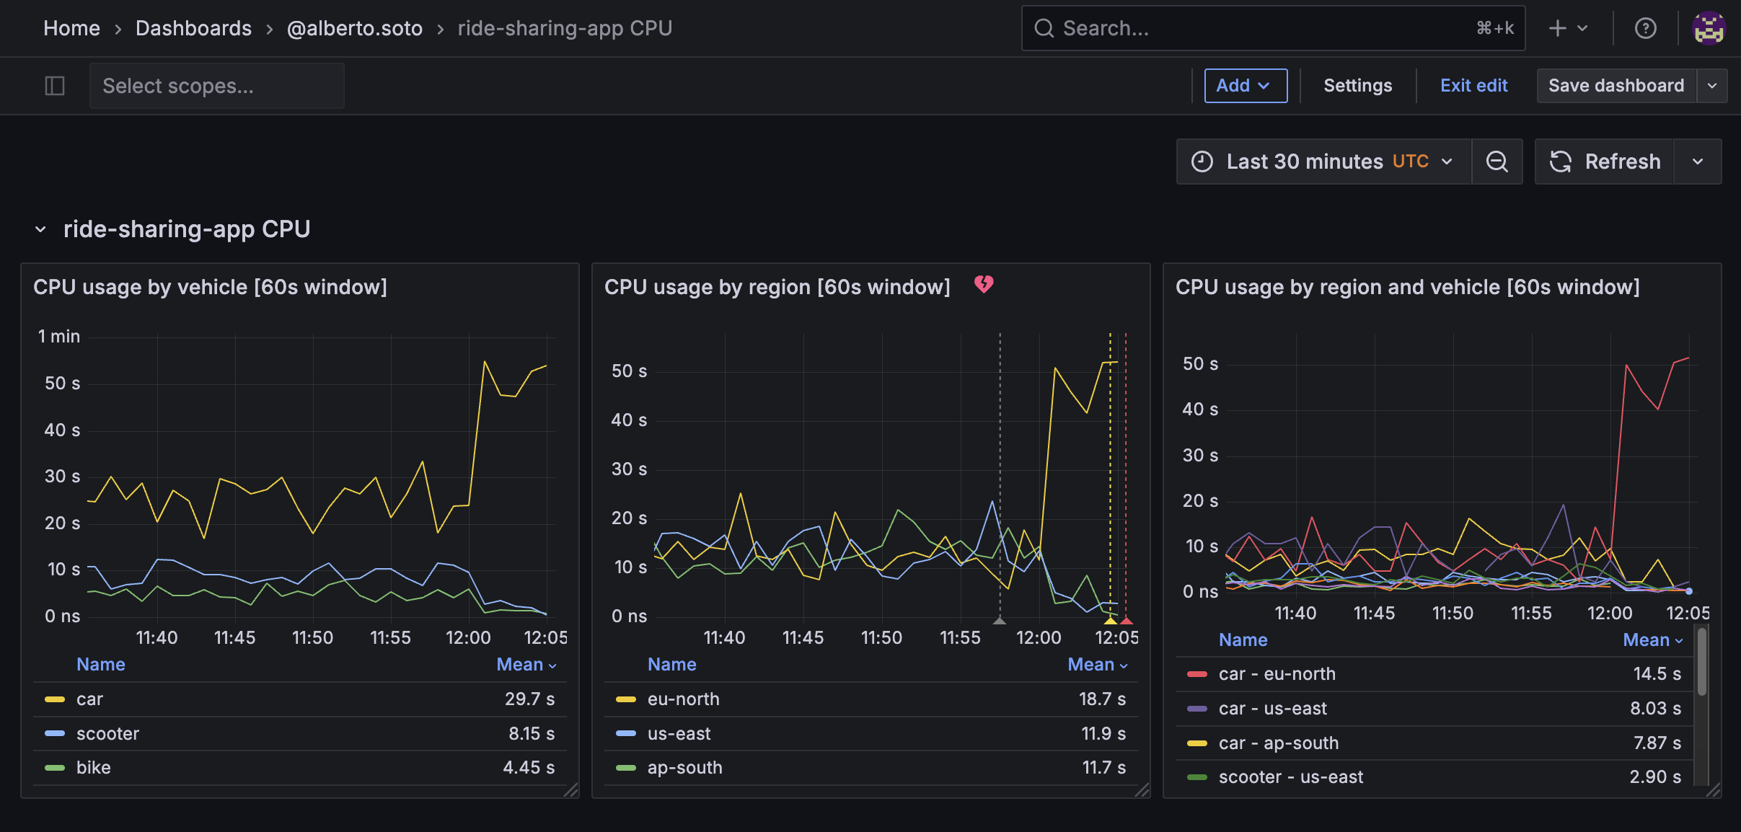The height and width of the screenshot is (832, 1741).
Task: Collapse the ride-sharing-app CPU row
Action: 41,229
